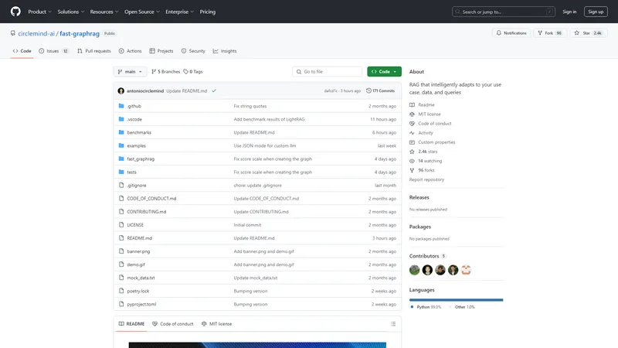Open the Pricing page
This screenshot has height=348, width=618.
coord(207,12)
